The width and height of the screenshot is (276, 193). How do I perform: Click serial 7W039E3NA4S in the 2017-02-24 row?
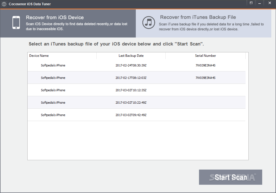click(205, 65)
